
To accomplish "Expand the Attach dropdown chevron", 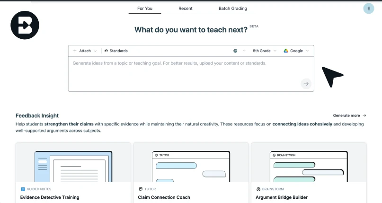I will click(95, 51).
